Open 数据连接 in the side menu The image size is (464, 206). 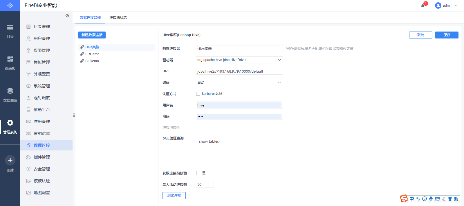(x=46, y=145)
